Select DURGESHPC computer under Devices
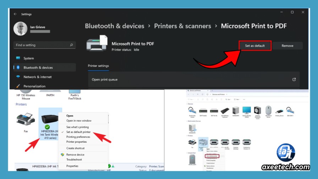This screenshot has height=179, width=318. (236, 111)
